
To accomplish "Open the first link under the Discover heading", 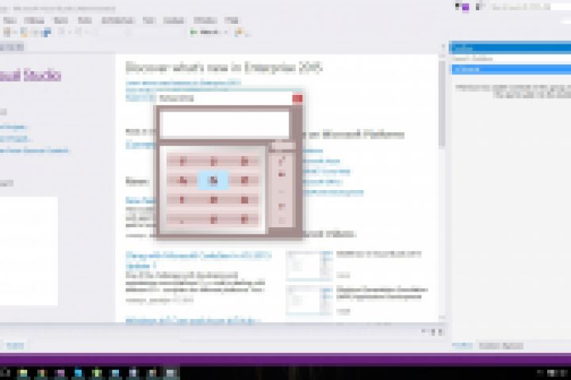I will [x=183, y=82].
